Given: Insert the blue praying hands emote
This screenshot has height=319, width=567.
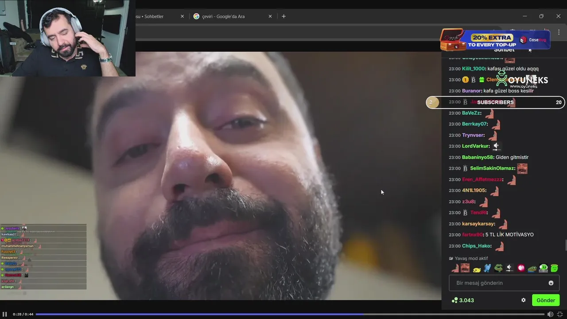Looking at the screenshot, I should (x=488, y=268).
